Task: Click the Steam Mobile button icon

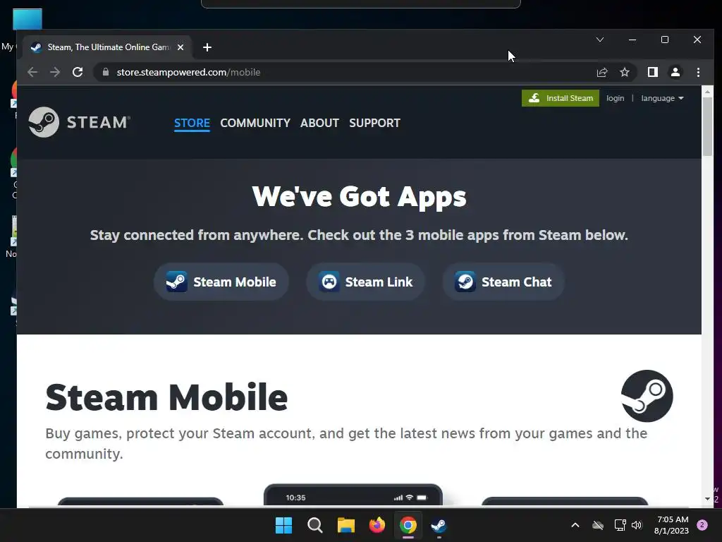Action: (176, 282)
